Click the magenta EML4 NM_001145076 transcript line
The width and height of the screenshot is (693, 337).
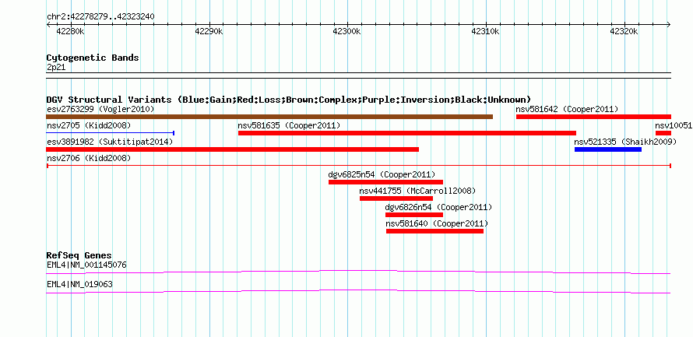tap(358, 272)
